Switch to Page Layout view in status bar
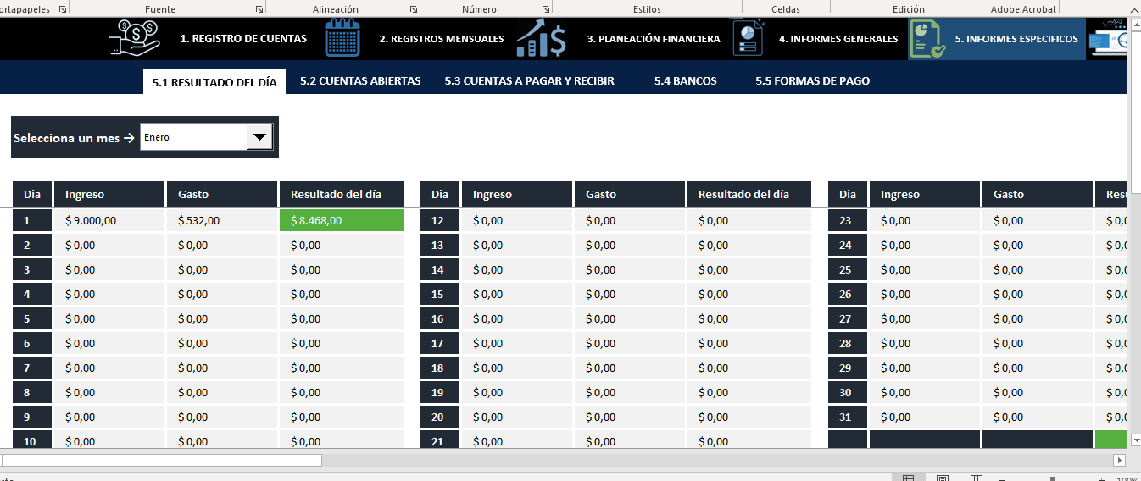Viewport: 1141px width, 481px height. 942,478
